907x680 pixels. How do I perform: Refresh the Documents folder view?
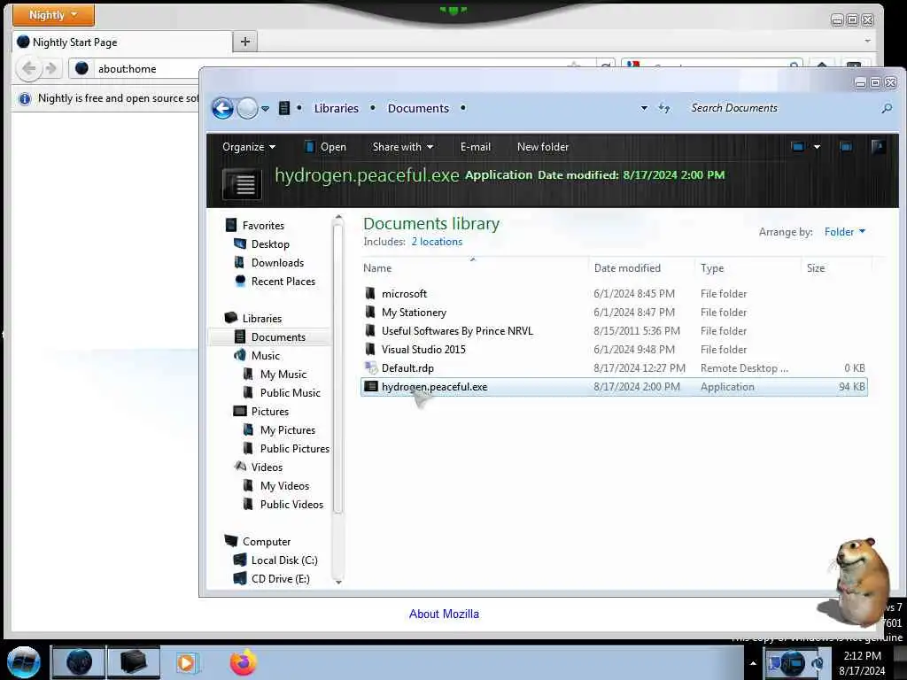click(664, 108)
